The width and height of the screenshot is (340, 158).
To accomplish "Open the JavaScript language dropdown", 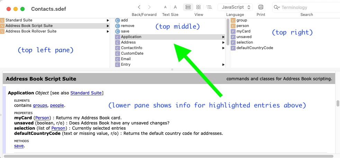I will (235, 7).
